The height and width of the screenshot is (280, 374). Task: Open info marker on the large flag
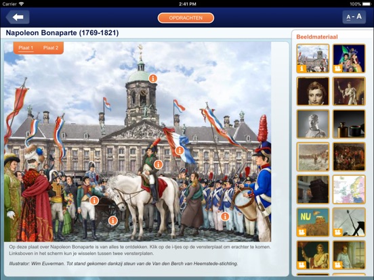click(180, 150)
